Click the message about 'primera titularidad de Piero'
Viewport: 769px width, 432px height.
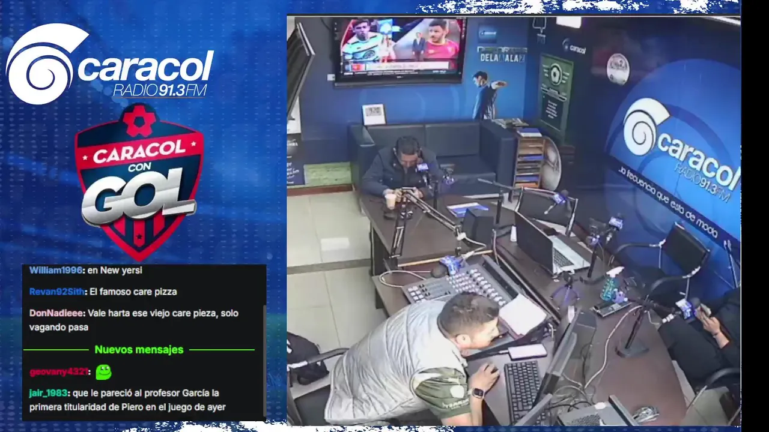pyautogui.click(x=127, y=400)
